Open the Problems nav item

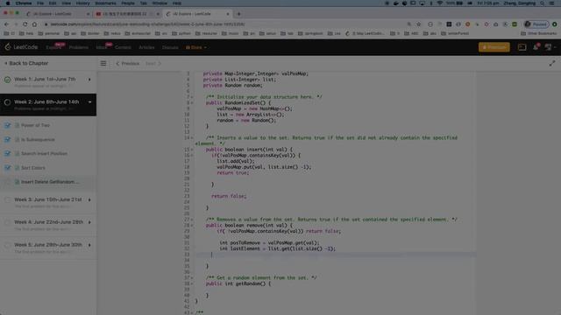coord(78,47)
